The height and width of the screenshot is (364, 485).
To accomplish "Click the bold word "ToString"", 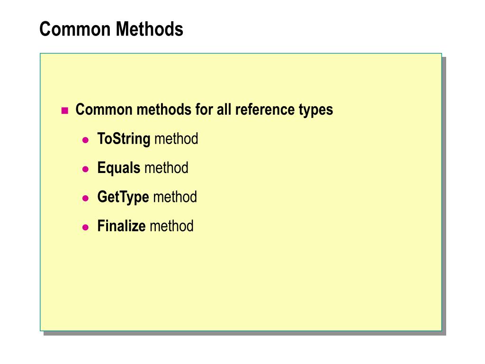I will [124, 139].
